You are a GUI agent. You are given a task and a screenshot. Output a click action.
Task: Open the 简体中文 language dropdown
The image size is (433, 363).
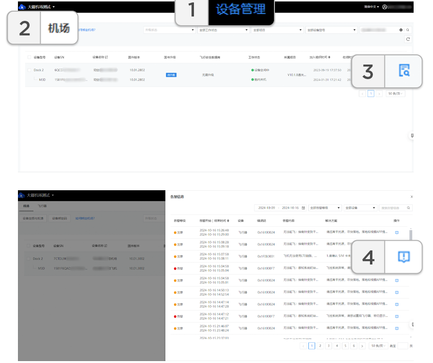pyautogui.click(x=371, y=7)
